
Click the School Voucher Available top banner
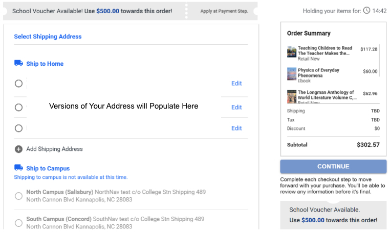tap(131, 11)
